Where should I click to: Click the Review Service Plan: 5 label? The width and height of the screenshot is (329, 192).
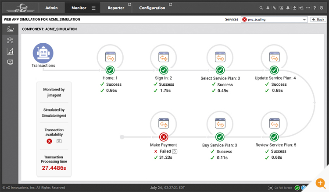point(276,145)
